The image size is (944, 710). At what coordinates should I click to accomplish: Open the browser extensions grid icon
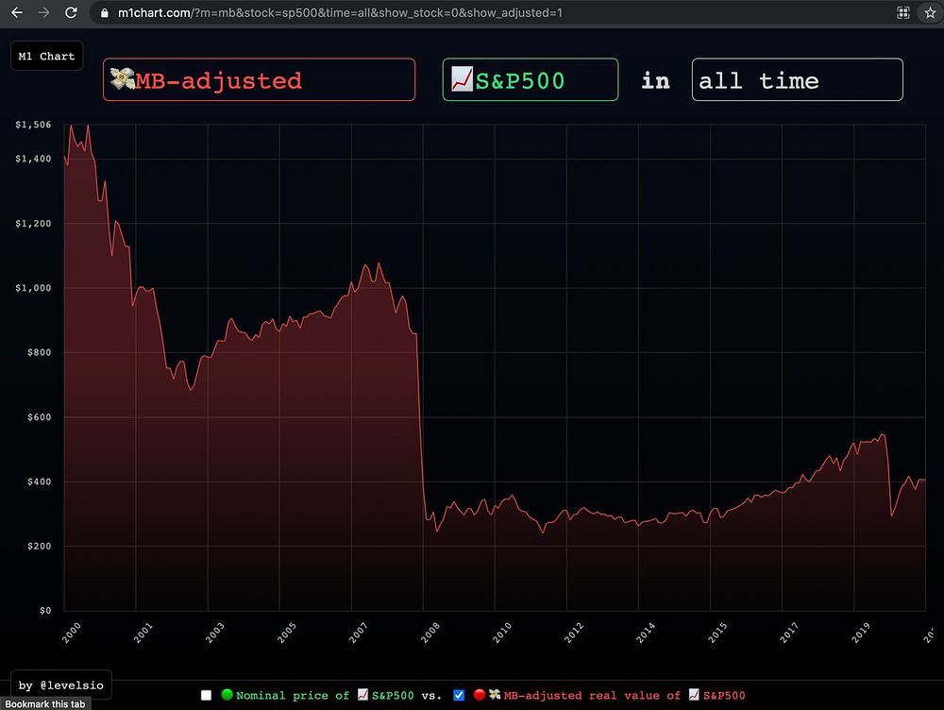tap(903, 12)
